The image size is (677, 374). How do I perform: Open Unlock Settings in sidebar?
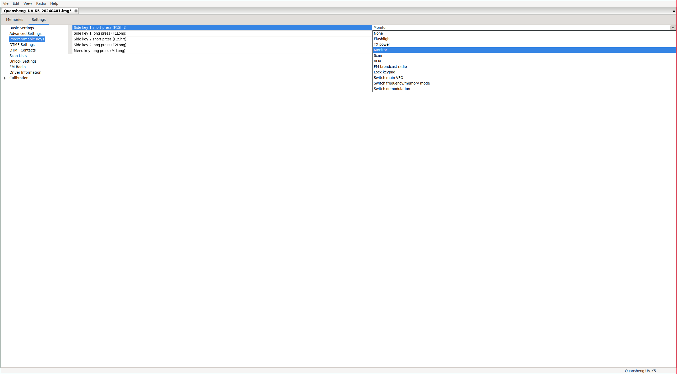[x=23, y=61]
